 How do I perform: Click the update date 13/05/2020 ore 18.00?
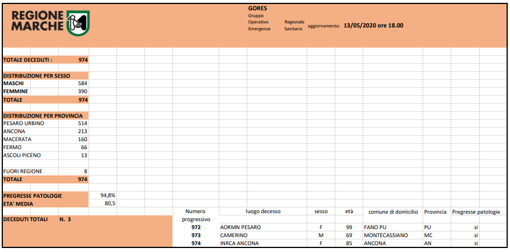click(374, 25)
